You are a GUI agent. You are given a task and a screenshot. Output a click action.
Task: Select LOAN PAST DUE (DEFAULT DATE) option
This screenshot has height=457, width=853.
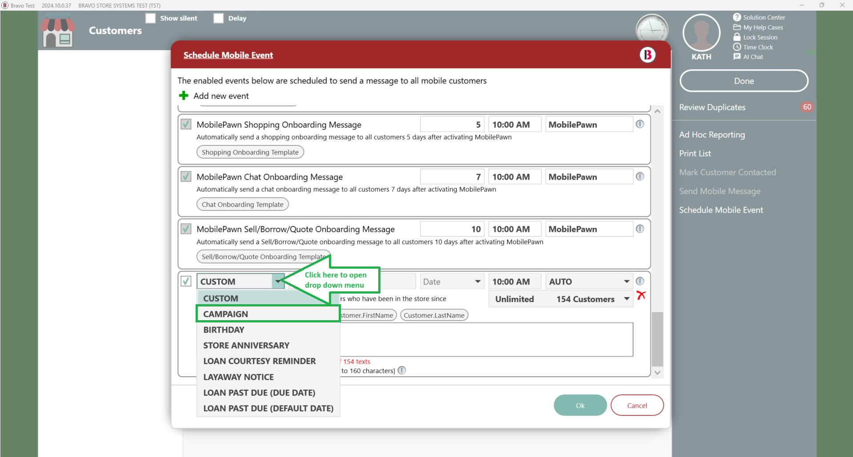click(268, 408)
